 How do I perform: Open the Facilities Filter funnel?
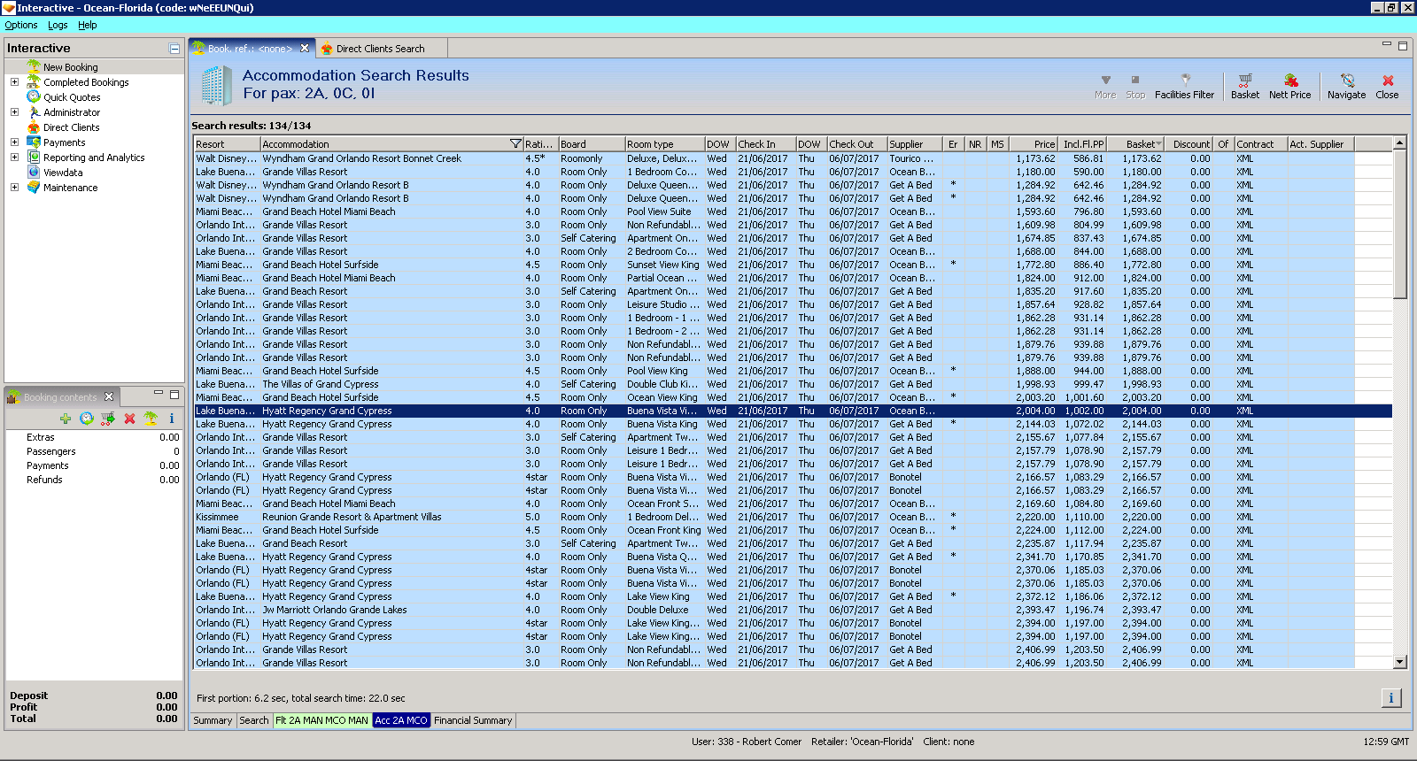1184,85
